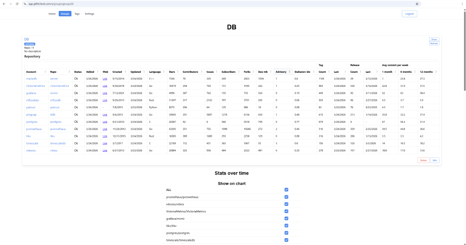Toggle postgres/postgres chart checkbox
Screen dimensions: 466x245
(x=286, y=233)
